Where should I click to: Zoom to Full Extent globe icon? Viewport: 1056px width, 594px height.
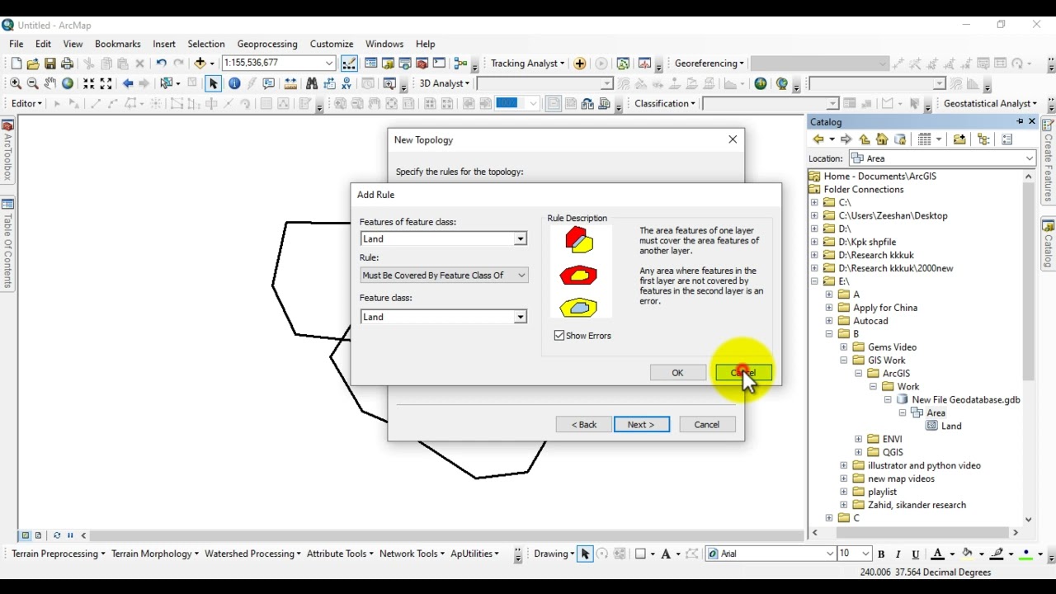tap(68, 83)
